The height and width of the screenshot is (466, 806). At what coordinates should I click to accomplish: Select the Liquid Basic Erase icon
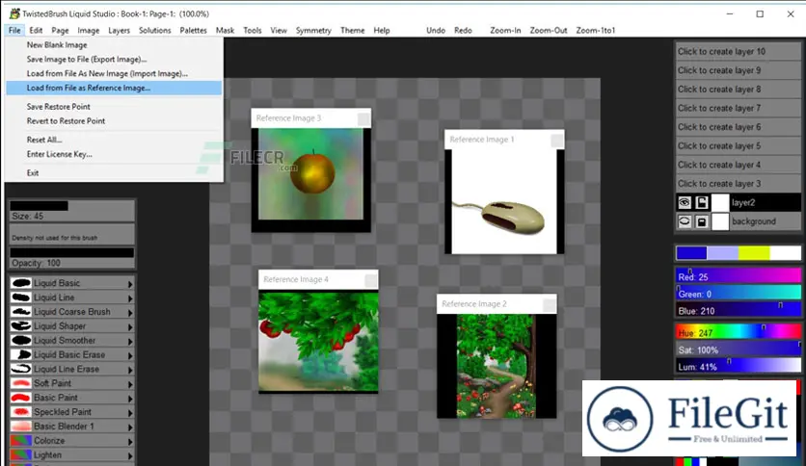21,354
